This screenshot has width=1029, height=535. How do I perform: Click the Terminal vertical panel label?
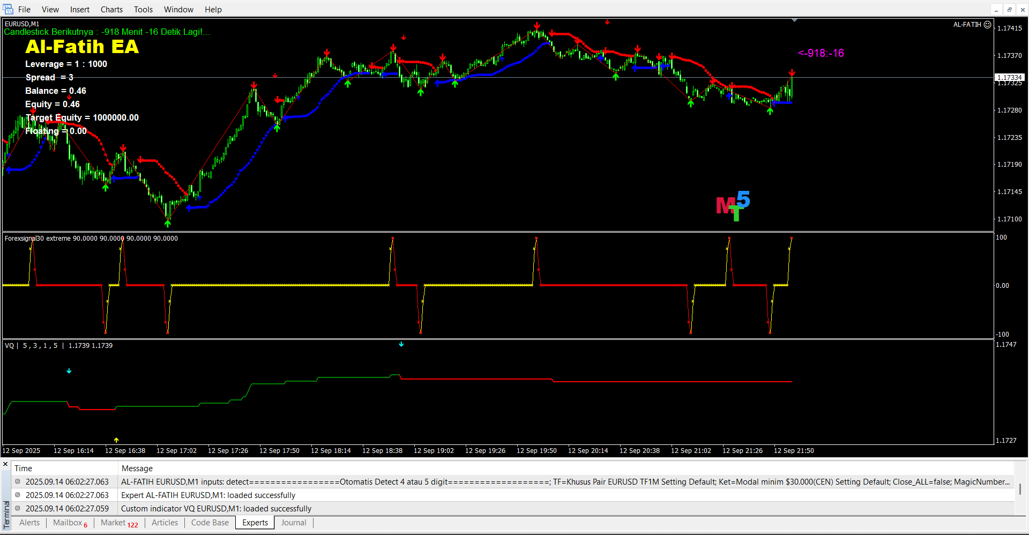coord(6,515)
